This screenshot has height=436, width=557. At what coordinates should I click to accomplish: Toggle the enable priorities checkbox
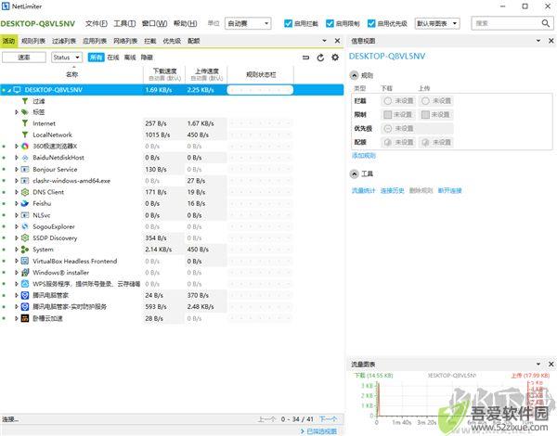(371, 23)
